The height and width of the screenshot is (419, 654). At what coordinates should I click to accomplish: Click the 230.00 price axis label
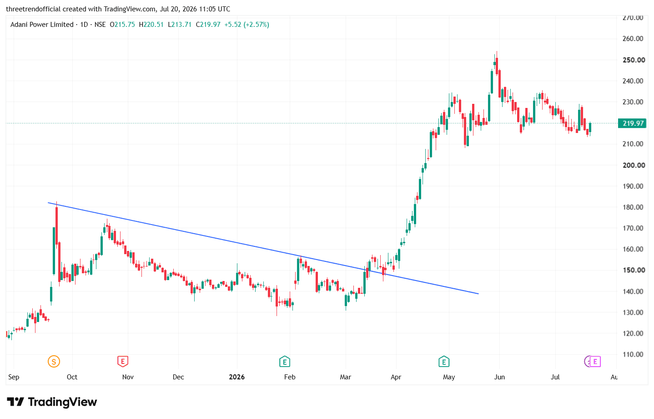pyautogui.click(x=633, y=102)
